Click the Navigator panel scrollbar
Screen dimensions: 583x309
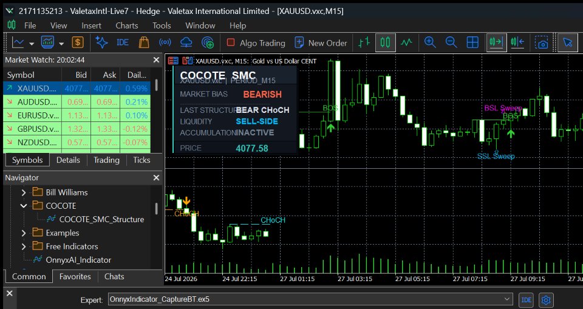click(x=156, y=209)
